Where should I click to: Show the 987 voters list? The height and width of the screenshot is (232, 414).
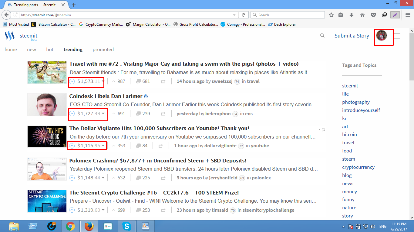121,81
